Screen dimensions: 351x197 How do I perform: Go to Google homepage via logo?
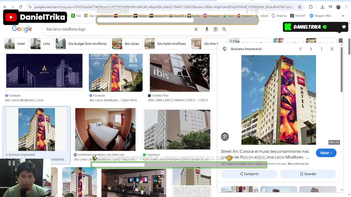22,29
